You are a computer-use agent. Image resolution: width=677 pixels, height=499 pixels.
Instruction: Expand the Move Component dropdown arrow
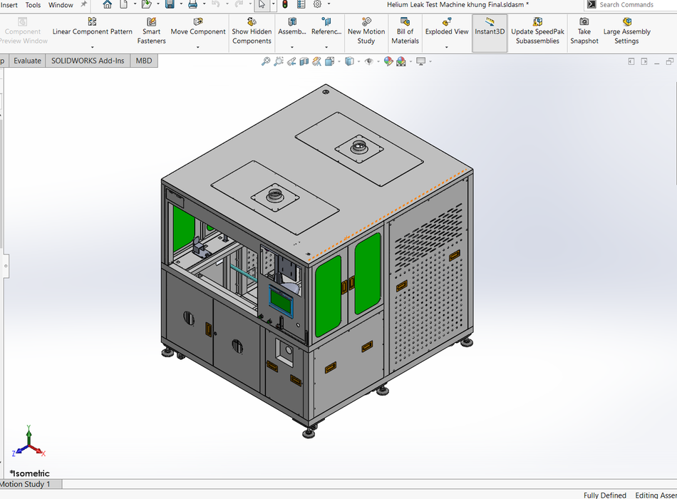198,47
